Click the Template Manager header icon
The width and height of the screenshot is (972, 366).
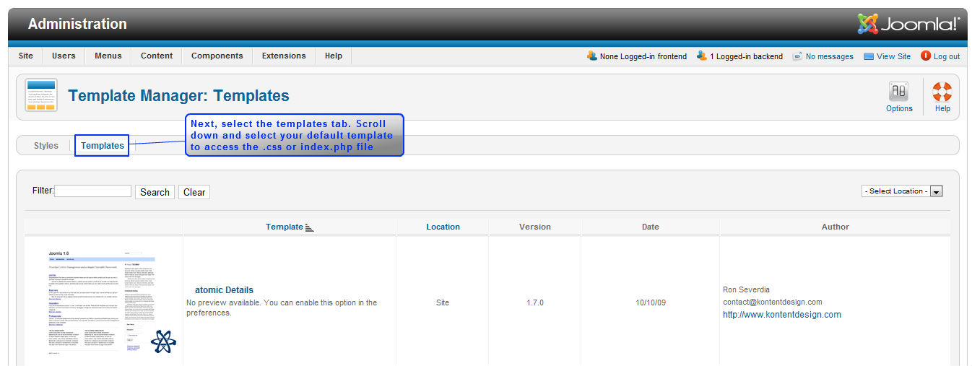pyautogui.click(x=41, y=95)
